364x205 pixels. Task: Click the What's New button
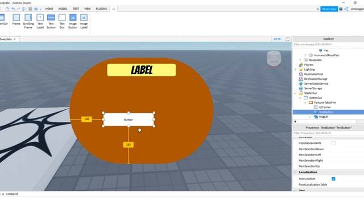[x=329, y=9]
